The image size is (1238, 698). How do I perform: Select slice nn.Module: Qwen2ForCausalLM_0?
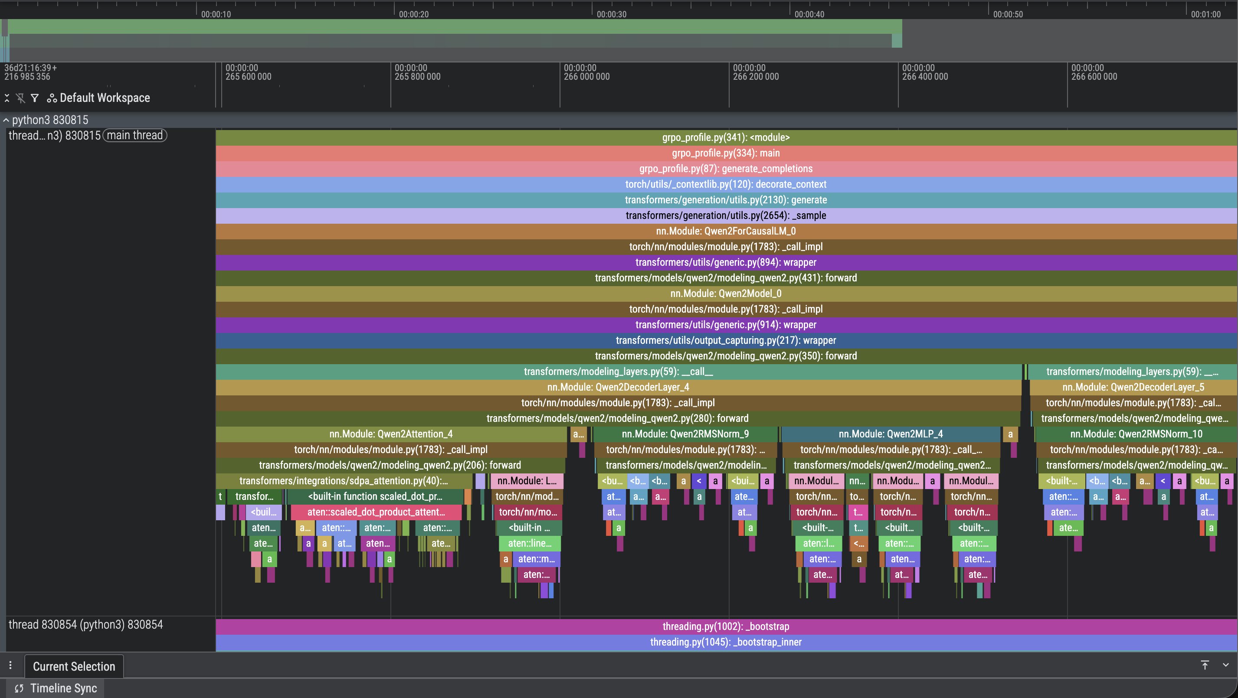point(726,231)
